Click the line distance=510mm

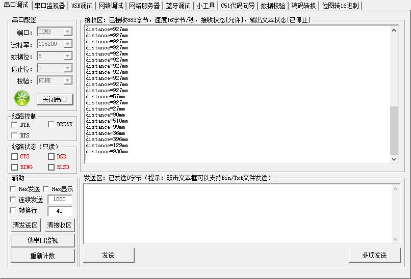[x=107, y=121]
